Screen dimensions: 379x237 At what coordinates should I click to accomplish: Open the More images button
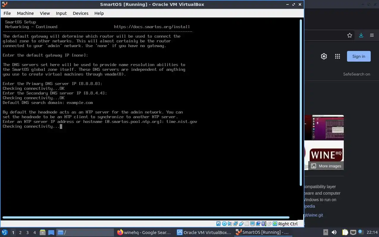326,166
